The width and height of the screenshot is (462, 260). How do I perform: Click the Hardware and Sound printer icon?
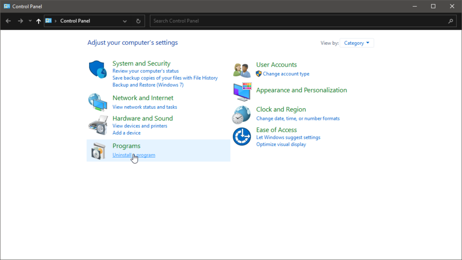97,125
